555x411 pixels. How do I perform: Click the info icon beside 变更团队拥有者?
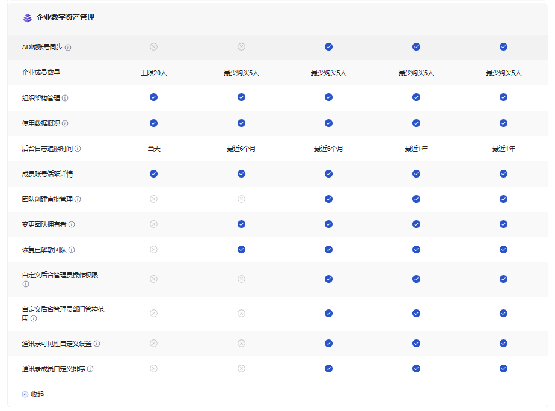72,224
